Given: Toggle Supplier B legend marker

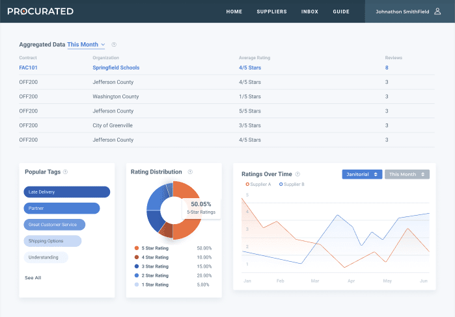Looking at the screenshot, I should point(281,184).
